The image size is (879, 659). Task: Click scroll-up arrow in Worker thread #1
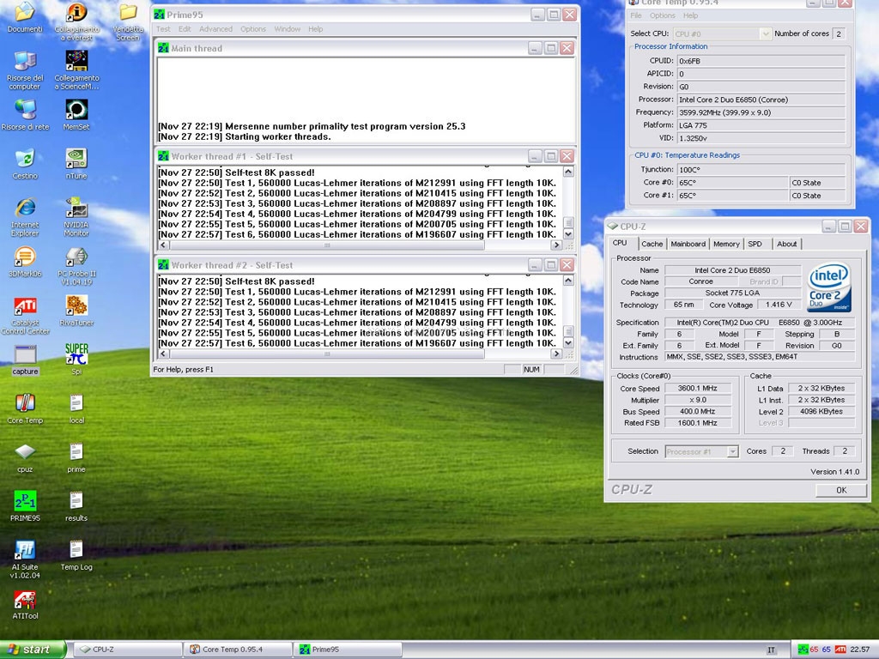[568, 172]
